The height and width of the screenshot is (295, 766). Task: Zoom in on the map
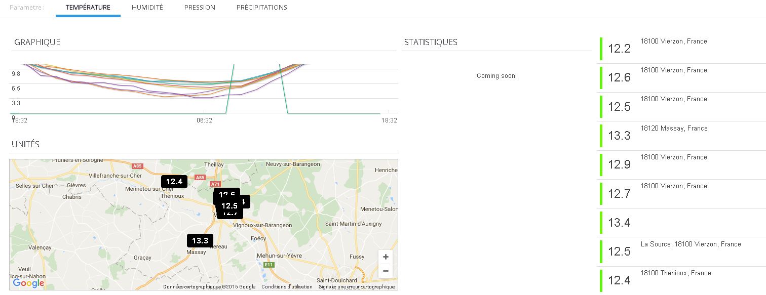(386, 257)
